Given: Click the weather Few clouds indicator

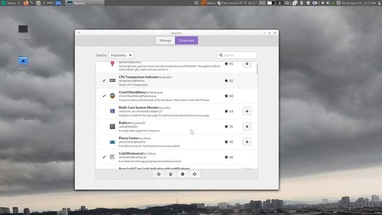Looking at the screenshot, I should click(x=237, y=3).
